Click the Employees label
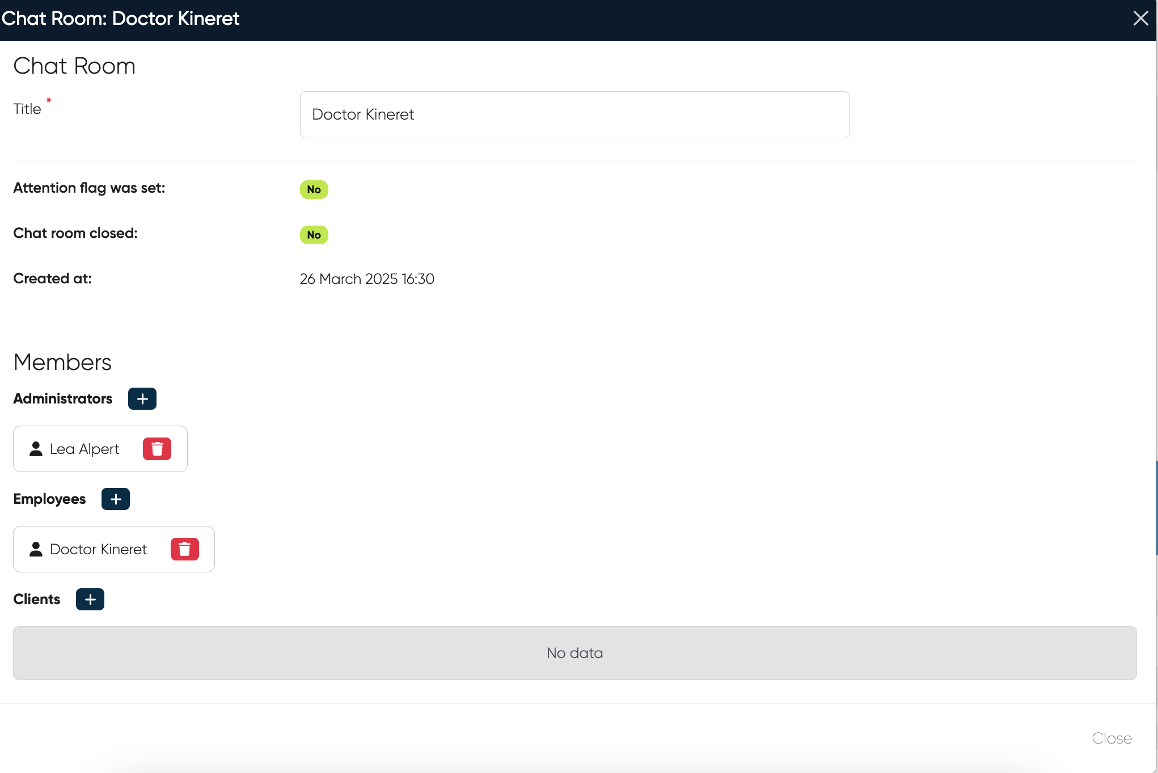 tap(49, 499)
